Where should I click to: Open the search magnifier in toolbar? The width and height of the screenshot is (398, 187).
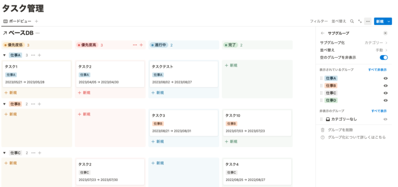click(x=352, y=21)
